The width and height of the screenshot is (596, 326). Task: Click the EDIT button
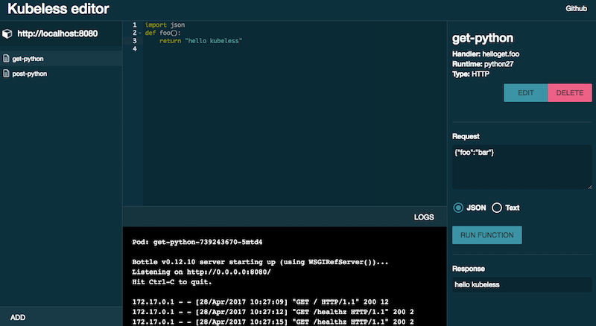point(526,93)
